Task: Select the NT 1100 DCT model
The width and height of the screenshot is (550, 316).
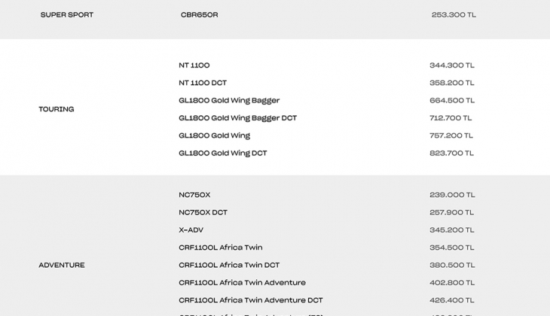Action: [203, 83]
